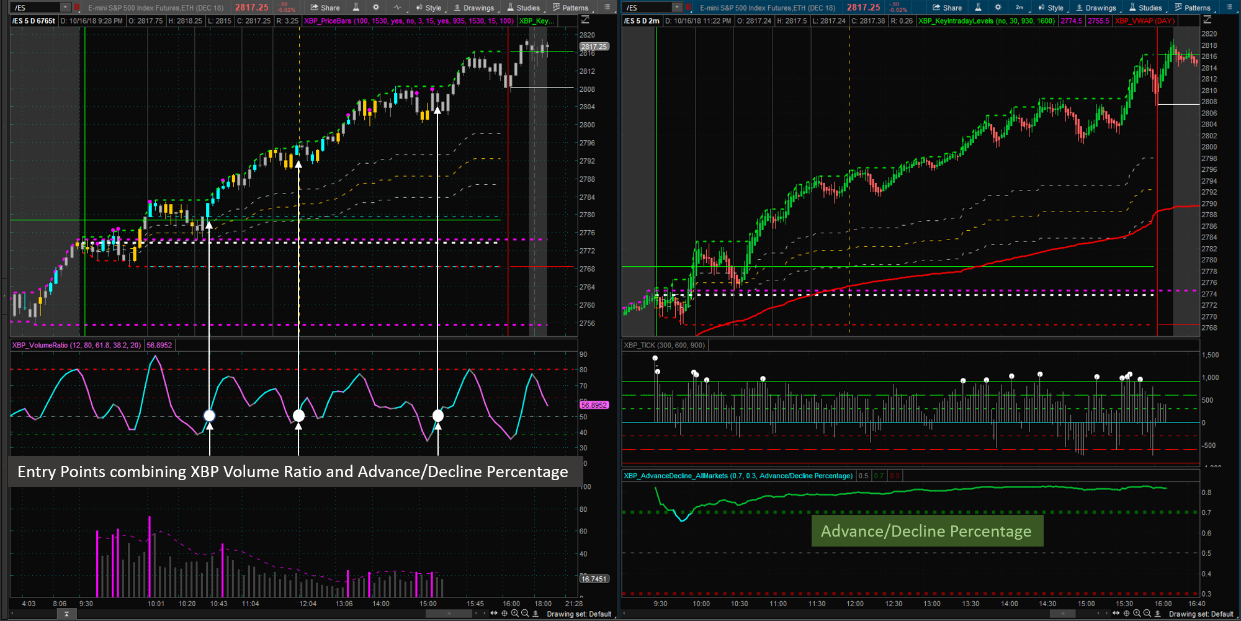Screen dimensions: 1241x621
Task: Click zoom in magnifier below left chart
Action: [x=514, y=614]
